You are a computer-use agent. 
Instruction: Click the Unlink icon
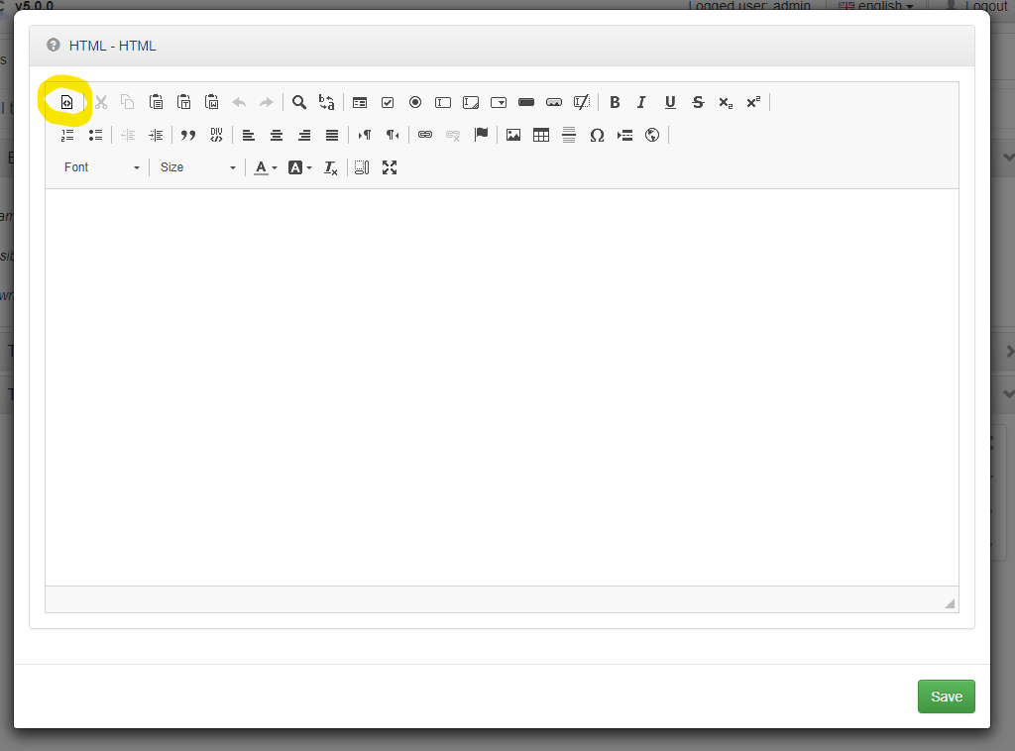click(453, 135)
